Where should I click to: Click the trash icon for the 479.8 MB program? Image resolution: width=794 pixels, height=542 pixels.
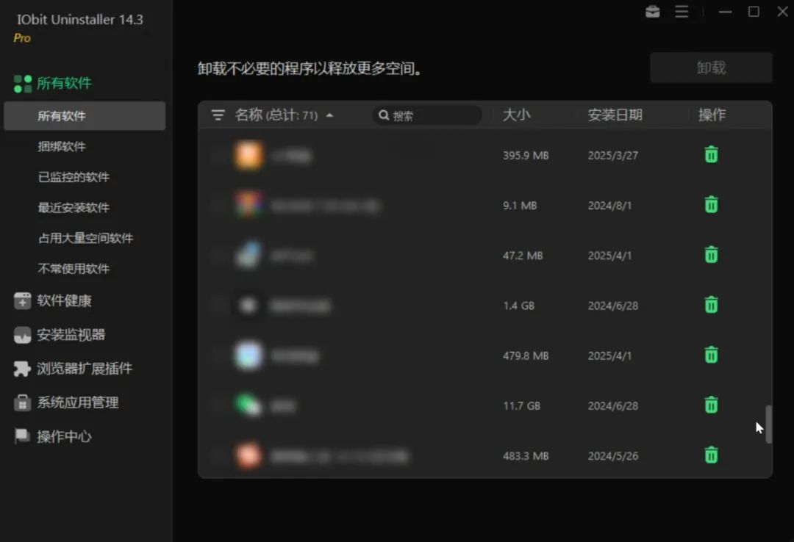tap(711, 355)
